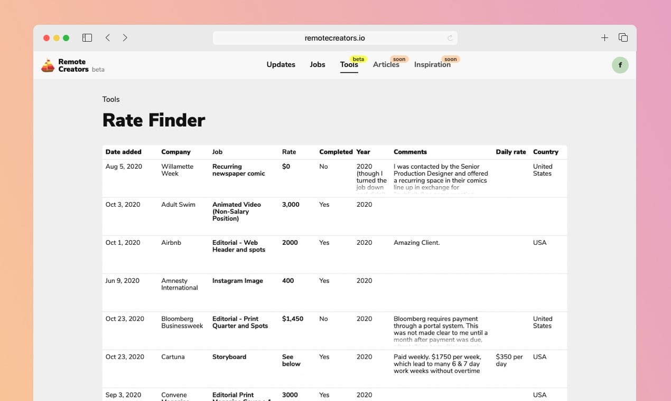Click the Tools breadcrumb above Rate Finder
This screenshot has width=671, height=401.
[x=111, y=99]
